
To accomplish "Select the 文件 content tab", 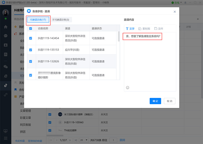I will 159,28.
